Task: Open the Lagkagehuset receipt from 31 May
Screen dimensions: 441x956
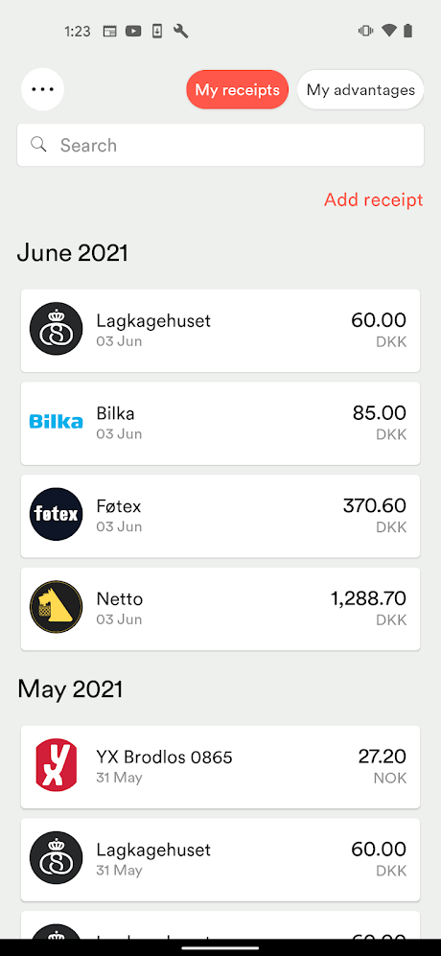Action: point(220,860)
